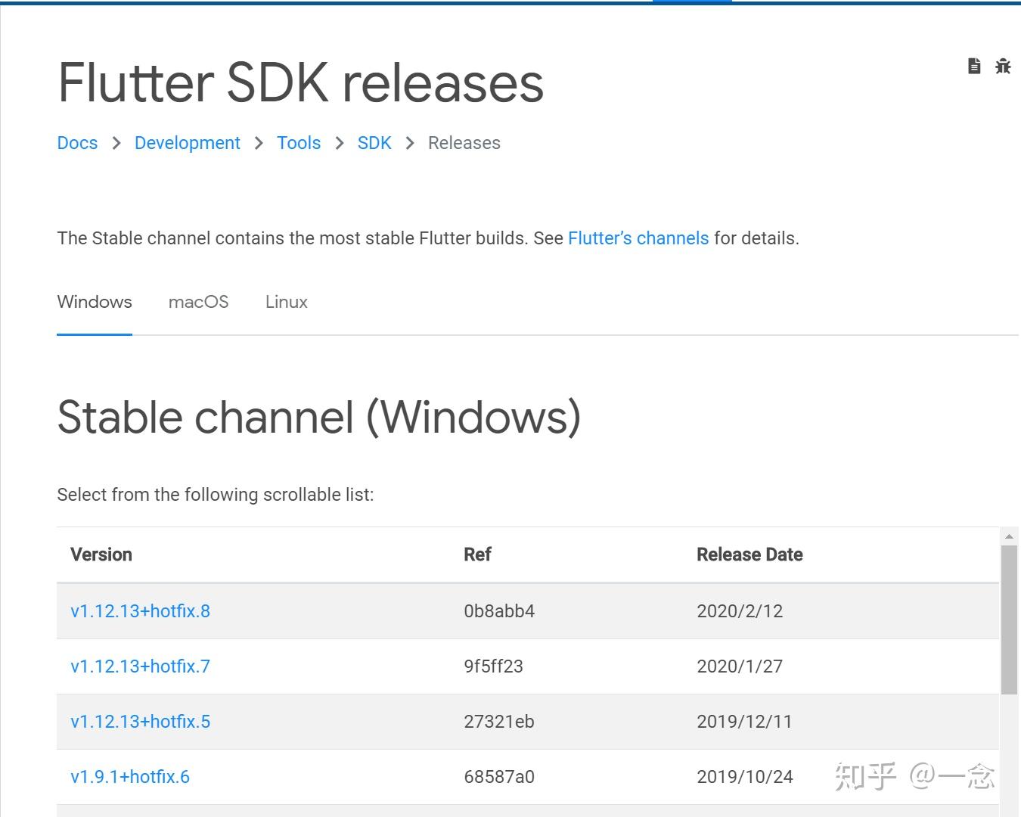The height and width of the screenshot is (817, 1021).
Task: Go to the Development breadcrumb
Action: [x=187, y=143]
